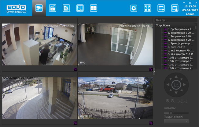Open the floor plan view icon

tap(80, 8)
